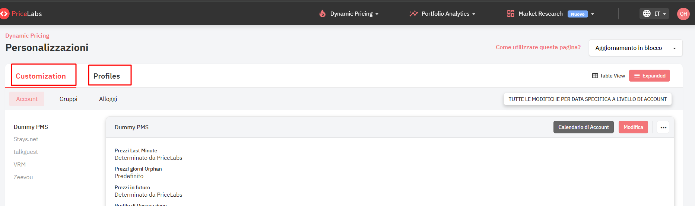Open Calendario di Account
Image resolution: width=695 pixels, height=206 pixels.
[584, 127]
